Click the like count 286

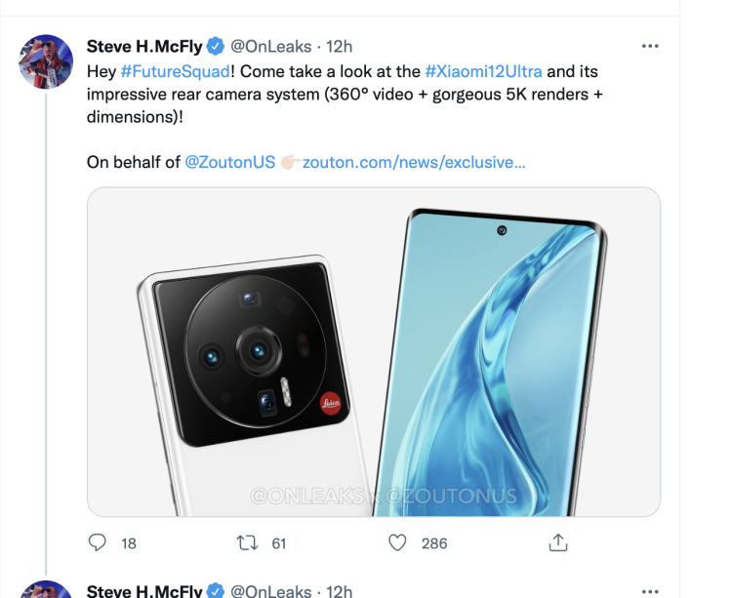pyautogui.click(x=434, y=543)
